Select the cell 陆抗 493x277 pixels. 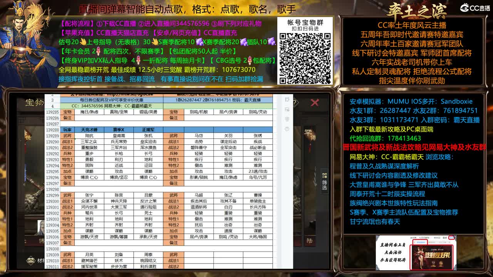(x=89, y=136)
